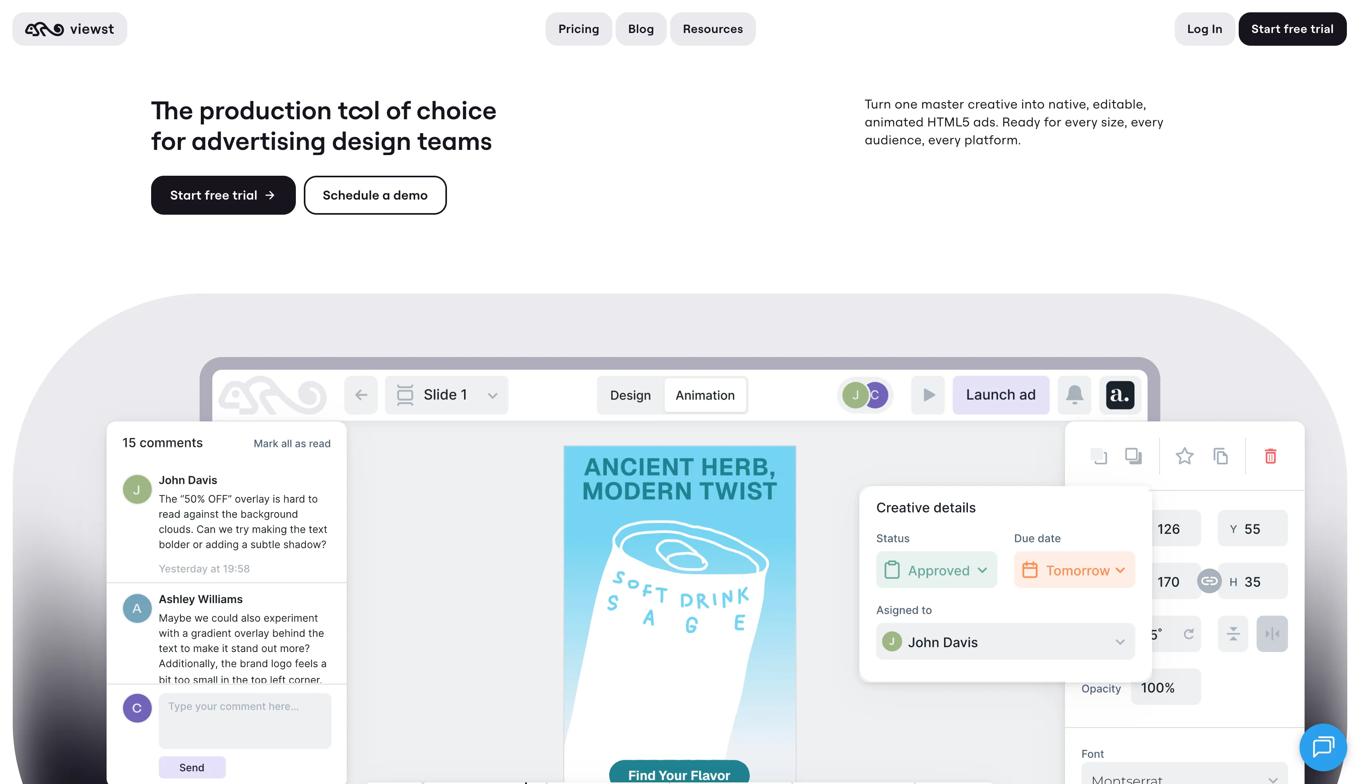
Task: Select the Animation tab
Action: [x=705, y=395]
